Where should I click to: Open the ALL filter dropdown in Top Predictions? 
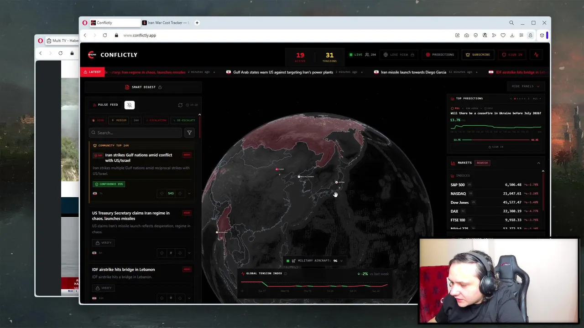tap(537, 98)
